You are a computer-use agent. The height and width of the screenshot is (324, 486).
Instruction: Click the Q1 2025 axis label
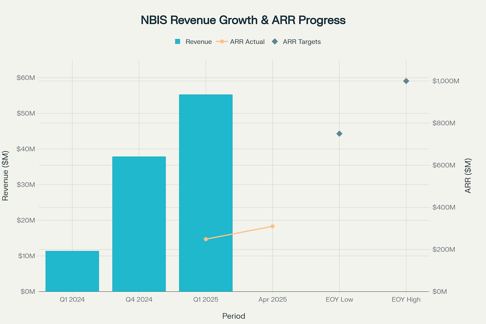tap(206, 299)
